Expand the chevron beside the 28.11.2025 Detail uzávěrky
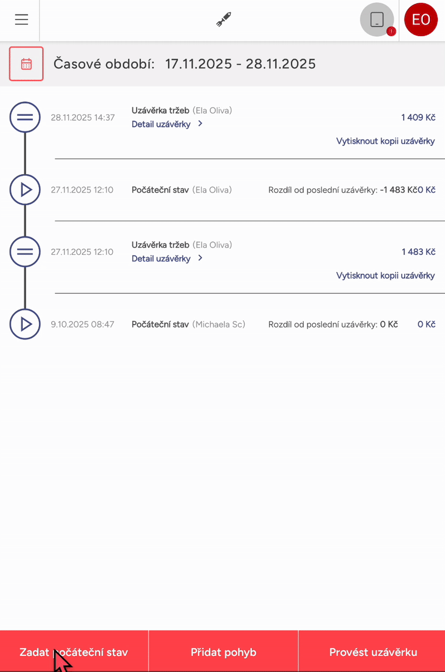 (200, 123)
